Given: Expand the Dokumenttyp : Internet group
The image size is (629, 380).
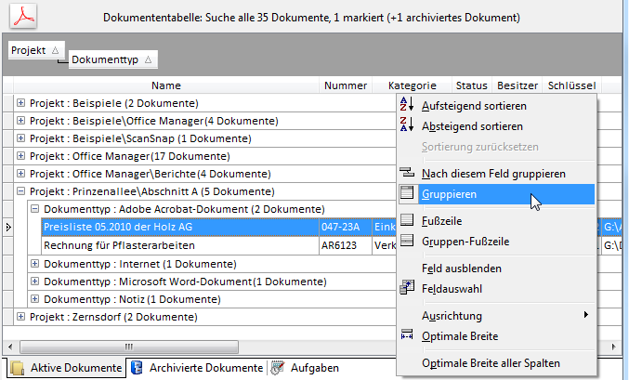Looking at the screenshot, I should pyautogui.click(x=35, y=265).
